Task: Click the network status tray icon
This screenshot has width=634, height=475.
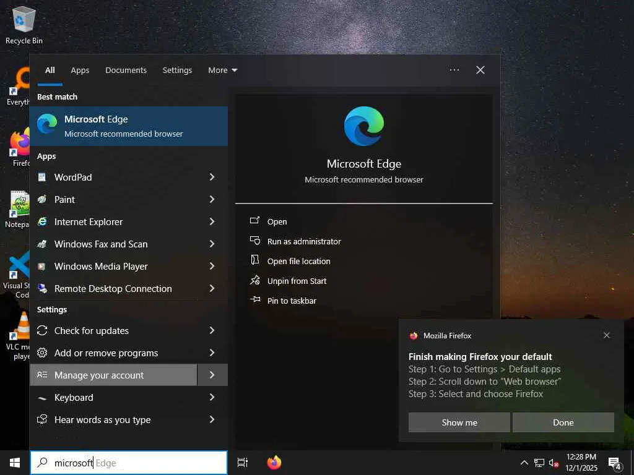Action: click(x=539, y=463)
